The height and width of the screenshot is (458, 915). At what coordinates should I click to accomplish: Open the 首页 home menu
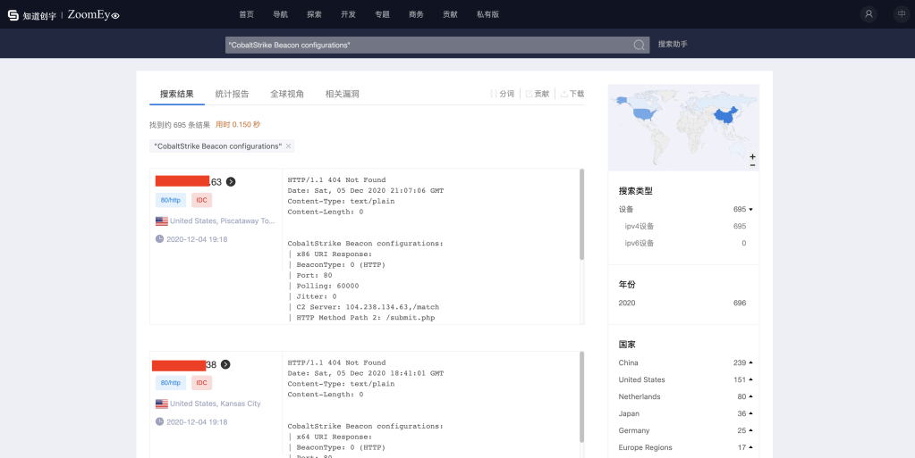coord(246,14)
